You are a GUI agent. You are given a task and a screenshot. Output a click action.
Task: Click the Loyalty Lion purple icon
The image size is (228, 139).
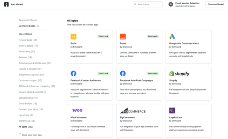coord(172,111)
